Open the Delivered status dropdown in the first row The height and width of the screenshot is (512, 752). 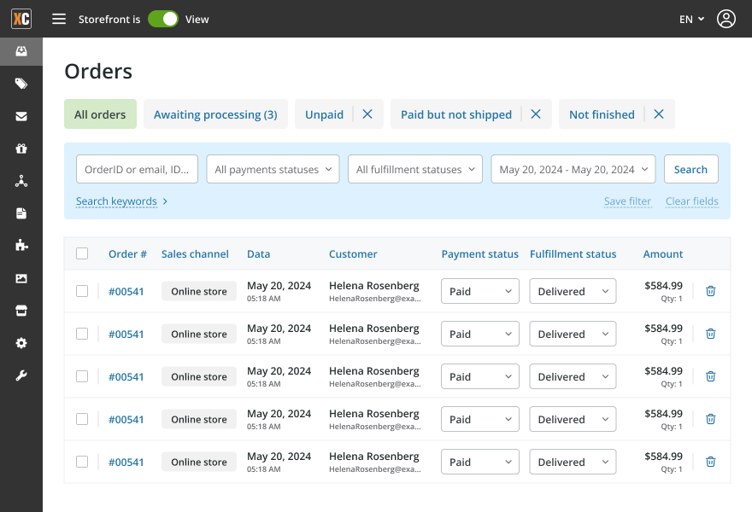point(573,291)
